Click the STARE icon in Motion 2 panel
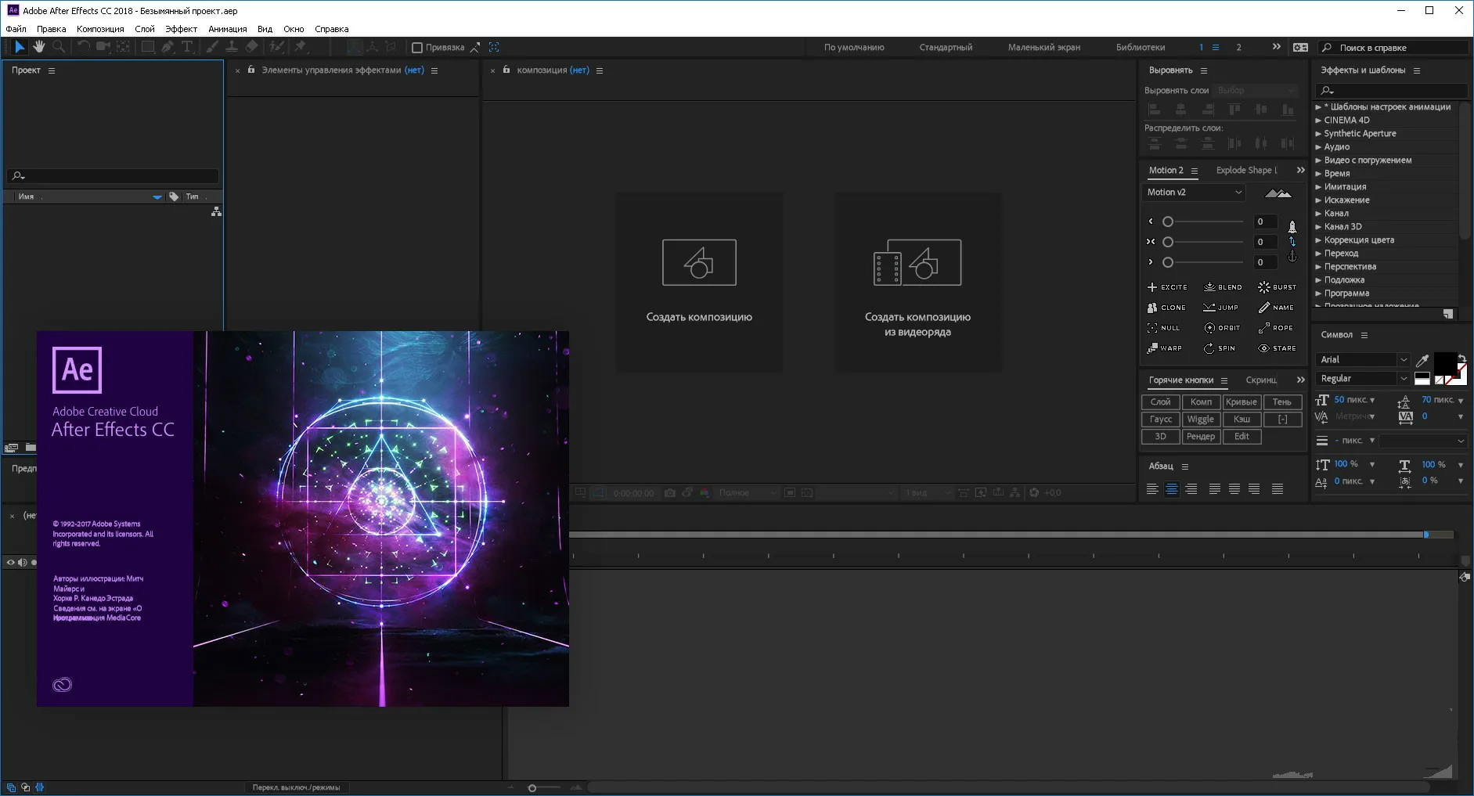This screenshot has height=796, width=1474. coord(1263,349)
